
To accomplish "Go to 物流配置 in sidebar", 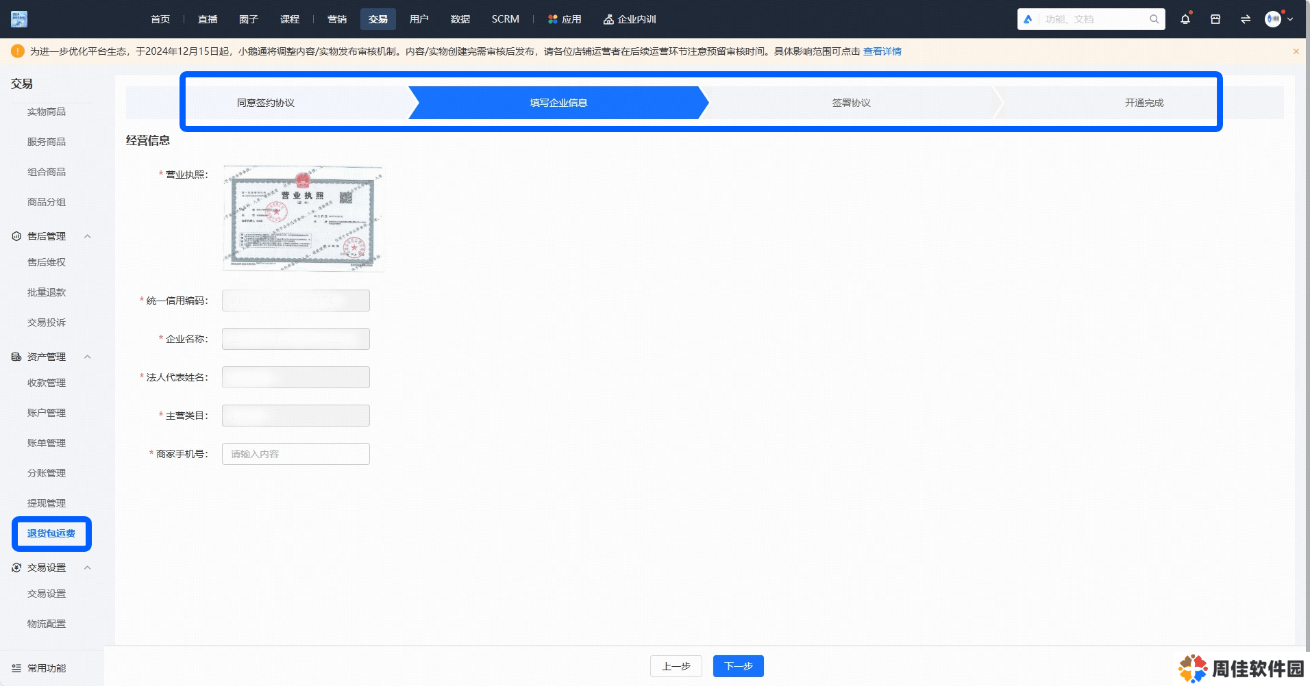I will pyautogui.click(x=47, y=624).
